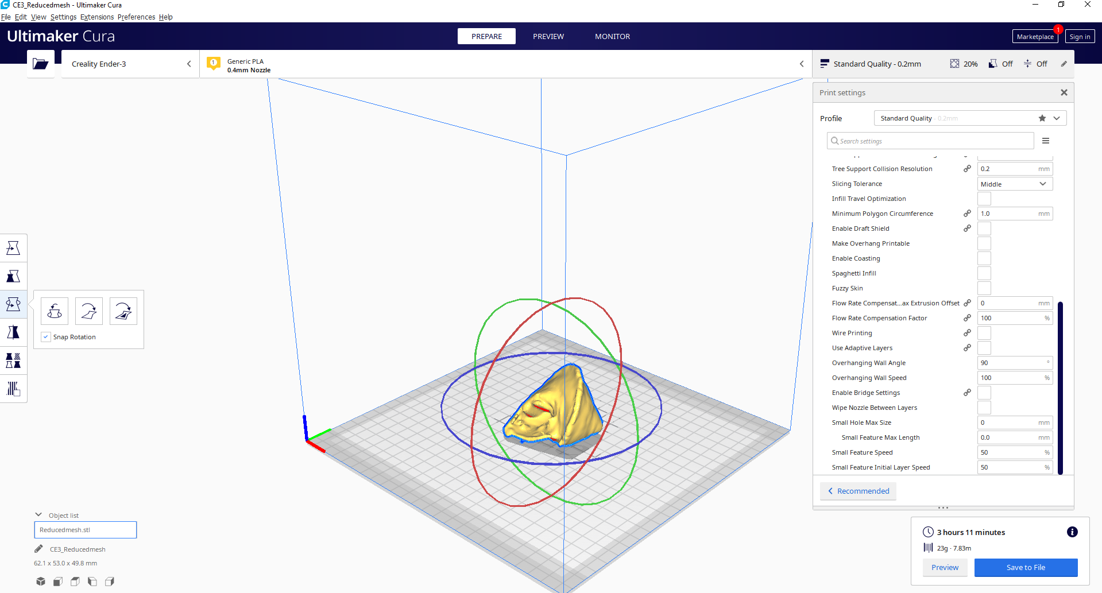Click link icon next to Wire Printing
Screen dimensions: 1102x593
968,333
